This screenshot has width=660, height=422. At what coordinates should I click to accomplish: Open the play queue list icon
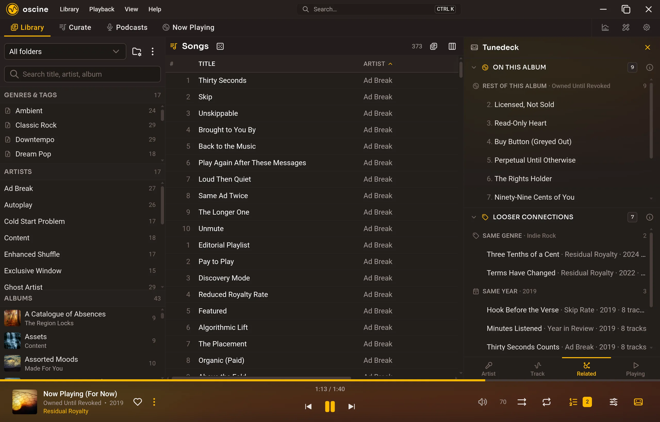573,402
